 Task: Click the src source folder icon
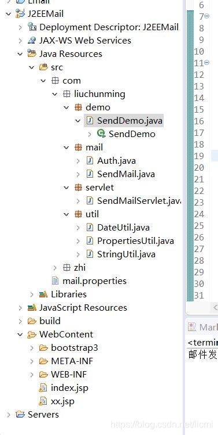43,67
